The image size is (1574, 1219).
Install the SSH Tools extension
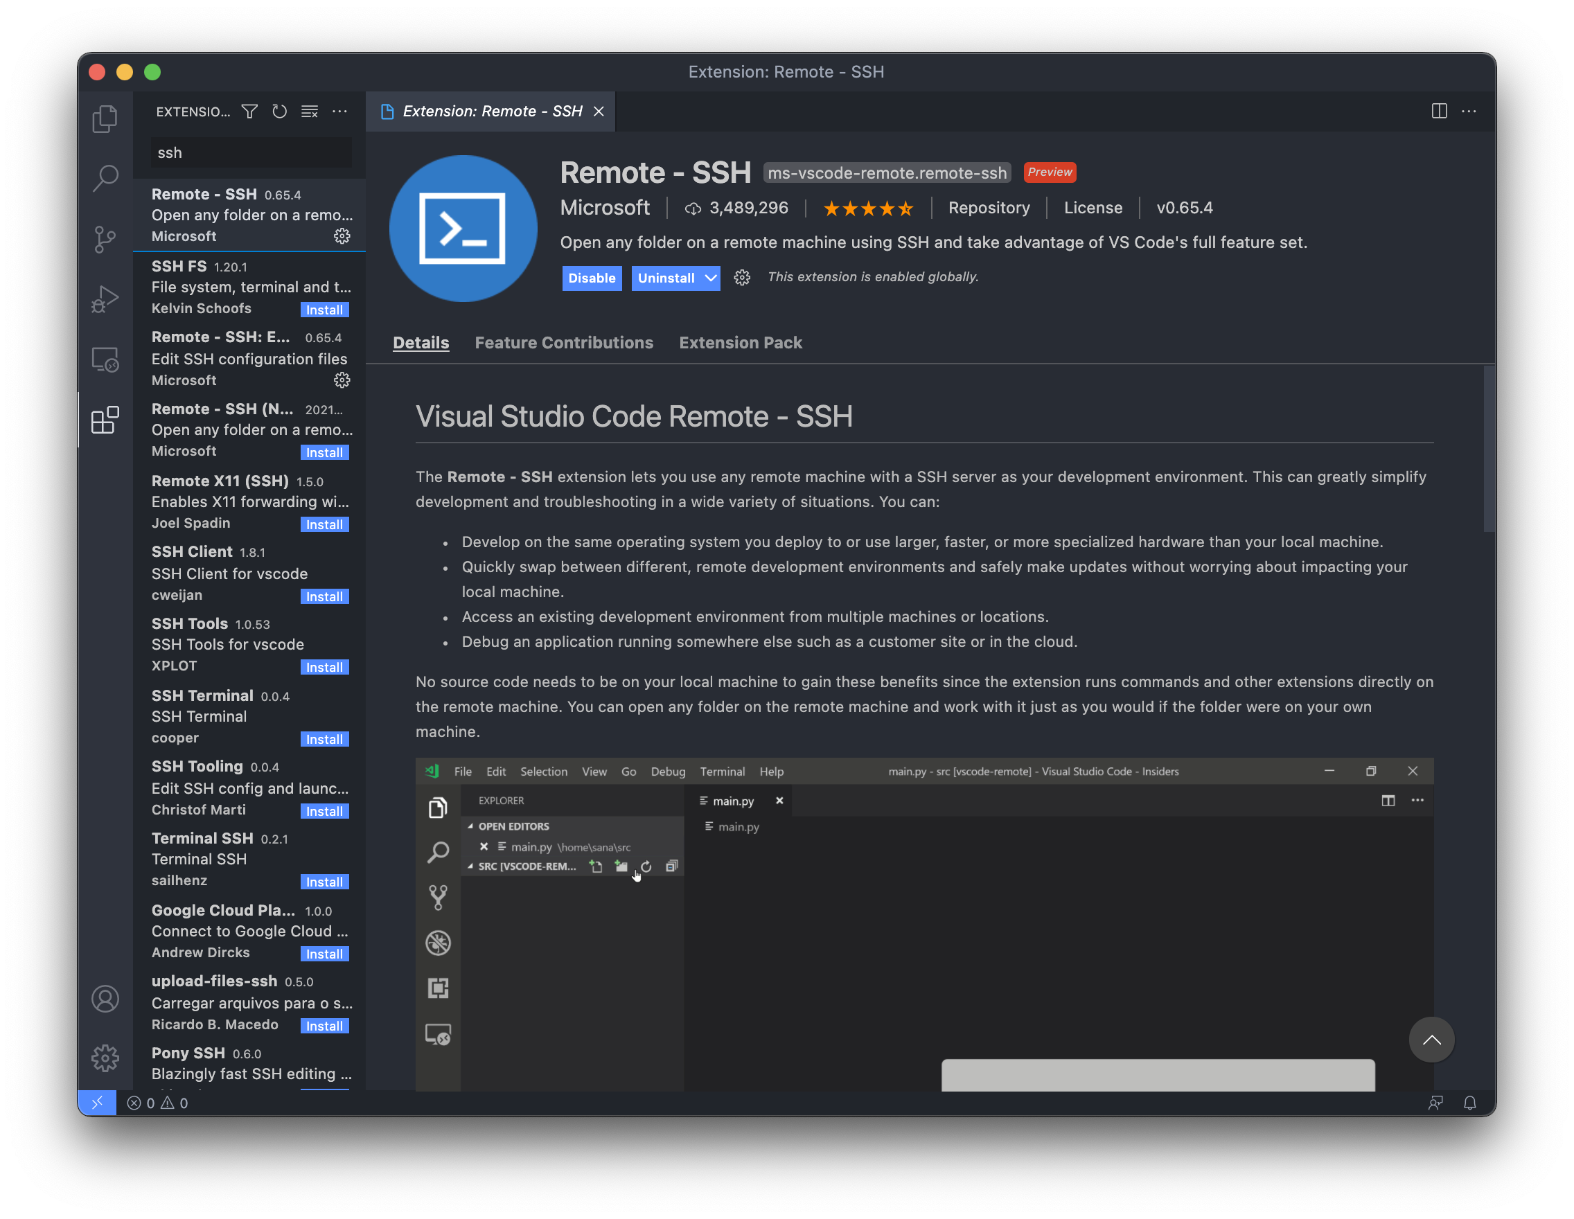click(324, 667)
